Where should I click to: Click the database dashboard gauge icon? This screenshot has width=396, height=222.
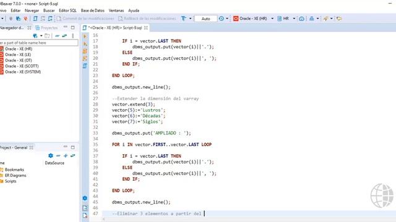pyautogui.click(x=301, y=18)
